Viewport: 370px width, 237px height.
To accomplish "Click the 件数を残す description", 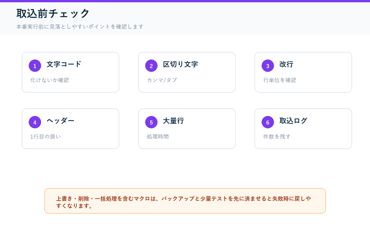I will (x=277, y=137).
